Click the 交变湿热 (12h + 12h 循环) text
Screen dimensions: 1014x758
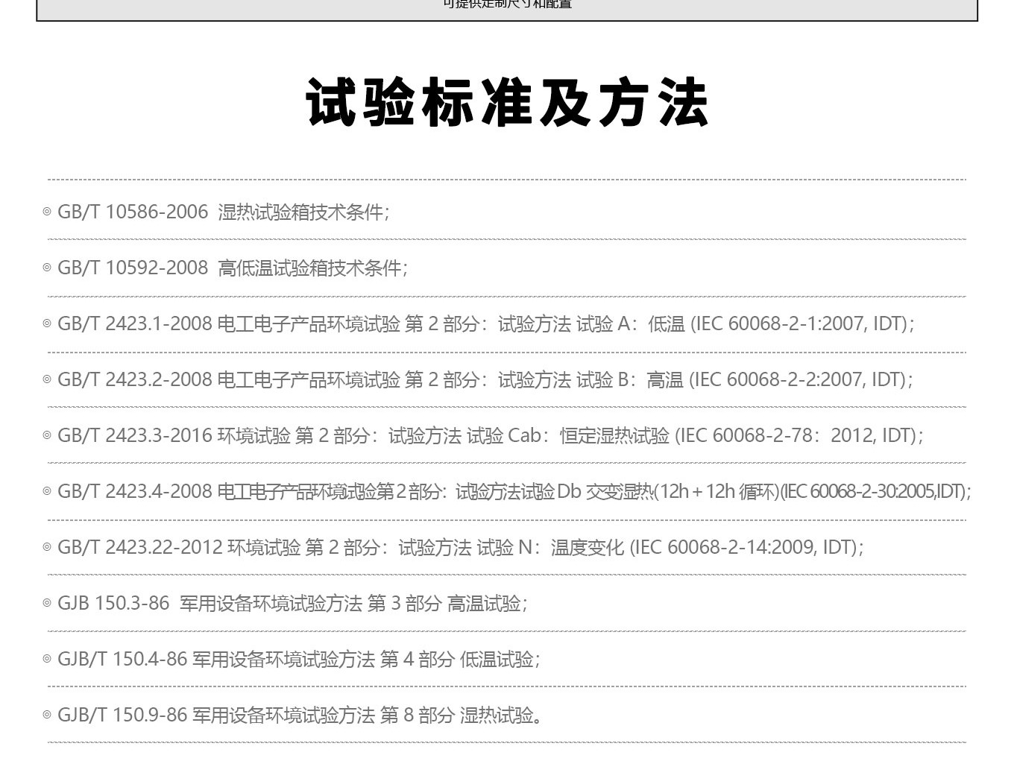682,492
